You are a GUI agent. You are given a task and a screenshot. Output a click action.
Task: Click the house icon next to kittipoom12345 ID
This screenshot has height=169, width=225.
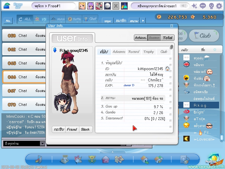tap(167, 69)
